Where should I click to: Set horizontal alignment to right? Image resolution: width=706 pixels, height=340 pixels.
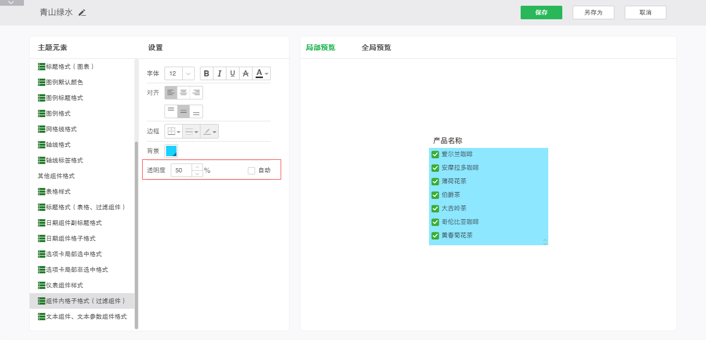(x=196, y=93)
